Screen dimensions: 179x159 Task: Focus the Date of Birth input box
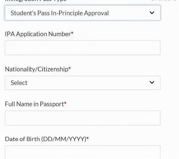tap(83, 152)
